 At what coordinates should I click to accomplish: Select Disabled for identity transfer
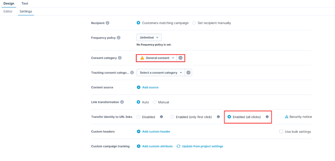pos(139,117)
